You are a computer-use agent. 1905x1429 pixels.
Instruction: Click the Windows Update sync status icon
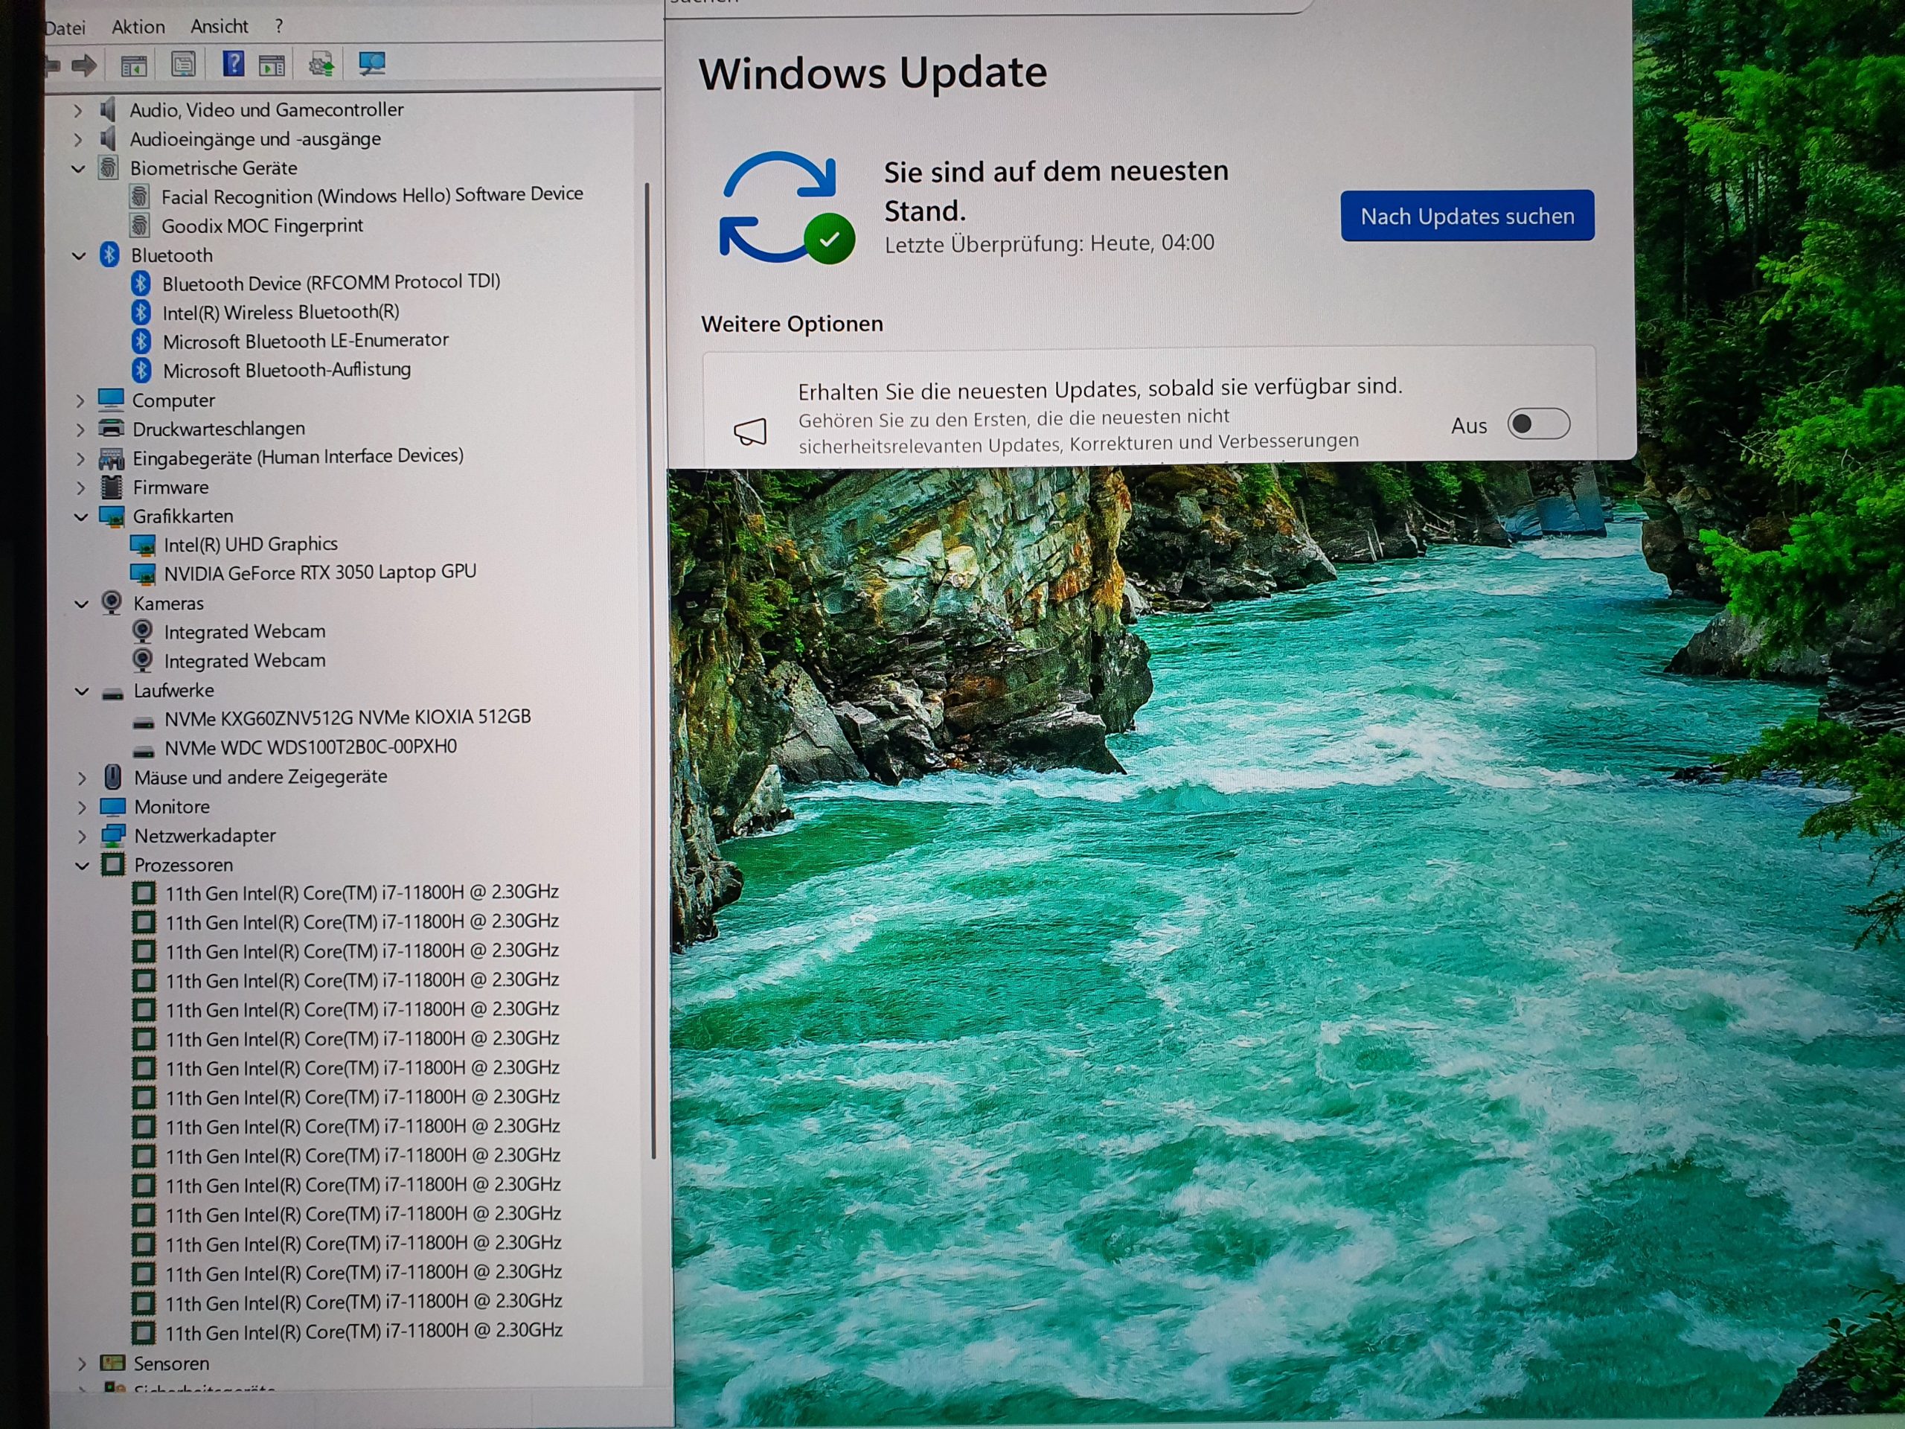(785, 208)
